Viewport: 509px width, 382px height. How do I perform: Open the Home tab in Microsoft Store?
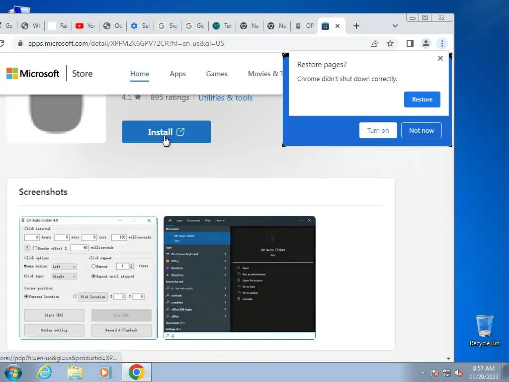pos(140,74)
